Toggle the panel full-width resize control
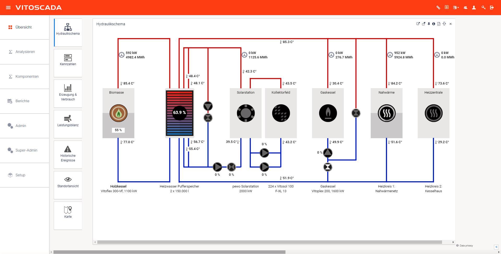This screenshot has width=501, height=254. pyautogui.click(x=444, y=24)
